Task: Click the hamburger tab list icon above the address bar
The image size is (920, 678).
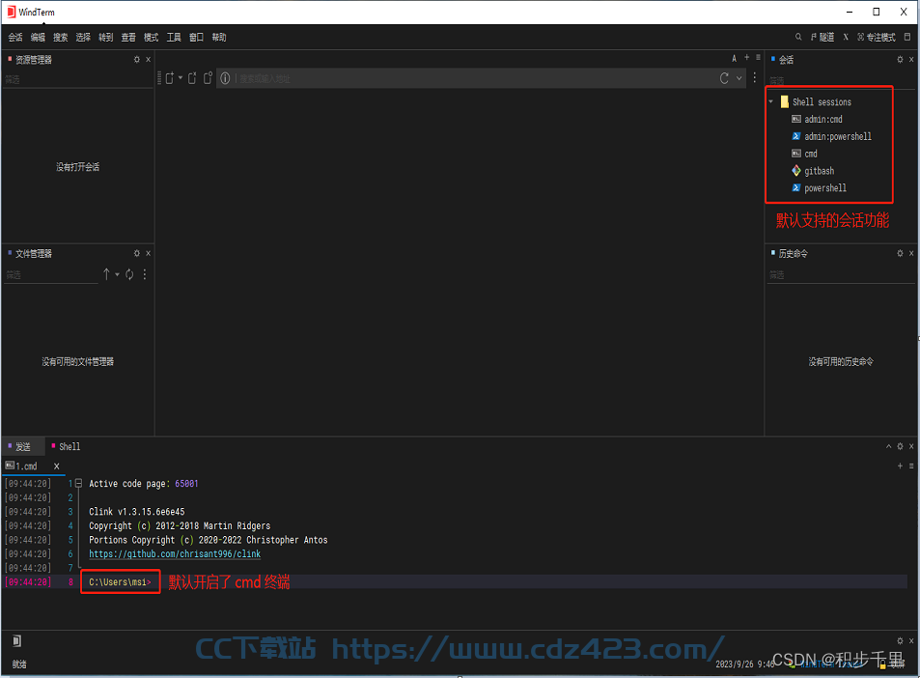Action: point(758,58)
